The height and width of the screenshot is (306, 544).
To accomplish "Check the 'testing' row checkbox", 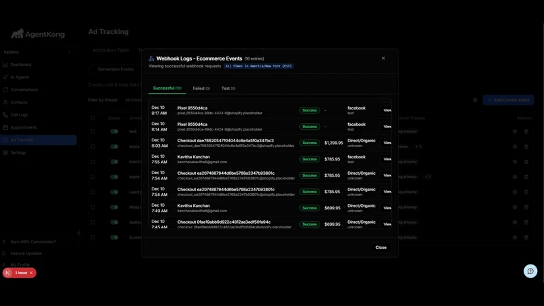I will (x=92, y=222).
